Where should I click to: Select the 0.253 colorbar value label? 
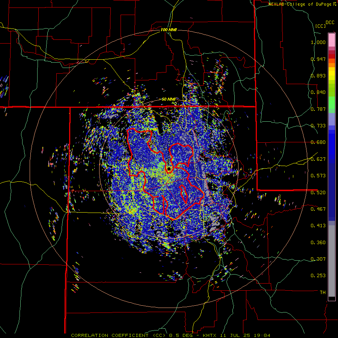coord(318,276)
